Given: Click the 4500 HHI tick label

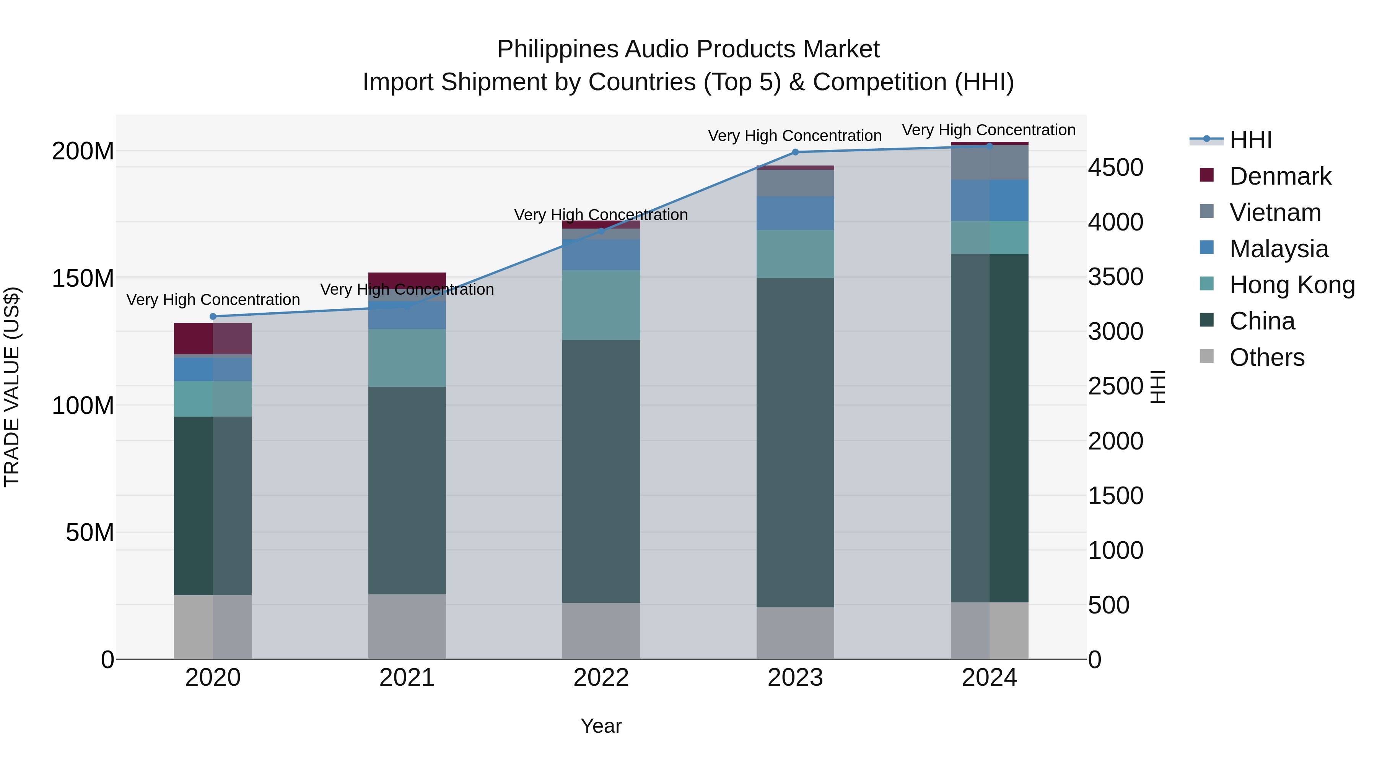Looking at the screenshot, I should (1116, 167).
